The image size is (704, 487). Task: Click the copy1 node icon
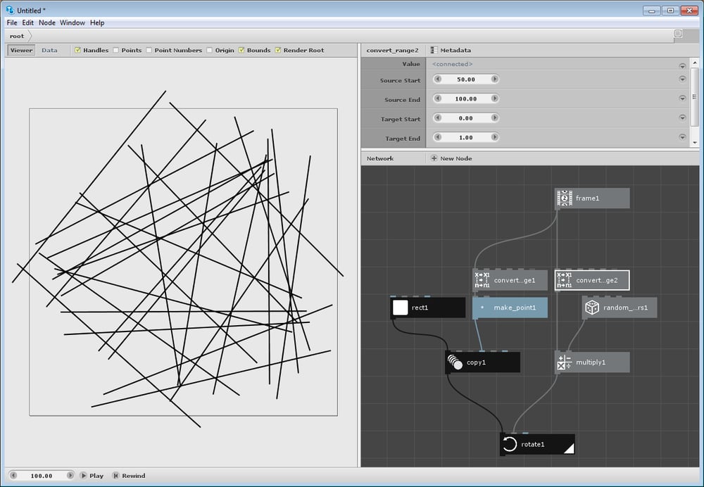(x=455, y=362)
